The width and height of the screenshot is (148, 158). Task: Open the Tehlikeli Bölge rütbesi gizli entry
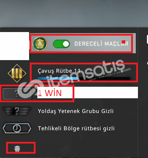coord(76,128)
